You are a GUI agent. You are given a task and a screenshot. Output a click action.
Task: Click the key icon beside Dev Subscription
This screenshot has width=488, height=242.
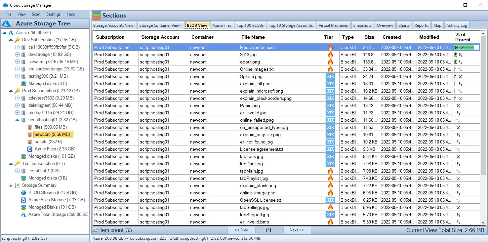[x=17, y=40]
